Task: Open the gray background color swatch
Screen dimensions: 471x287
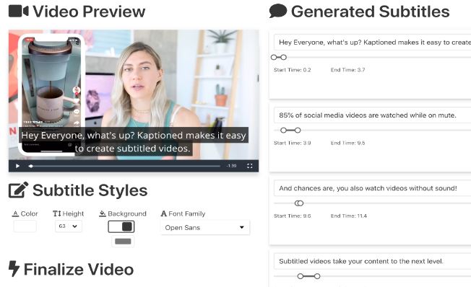Action: [x=123, y=242]
